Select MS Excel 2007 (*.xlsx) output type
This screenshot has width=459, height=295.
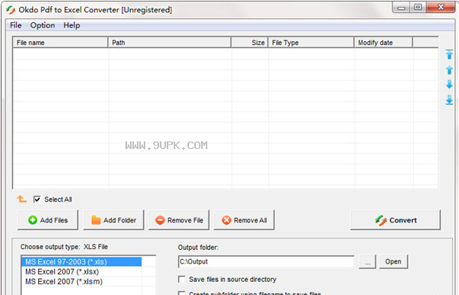[81, 271]
